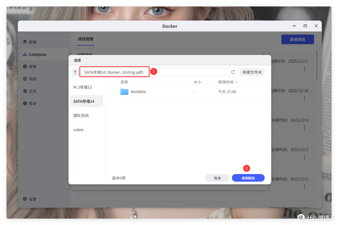
Task: Open the 网络 network section
Action: (30, 79)
